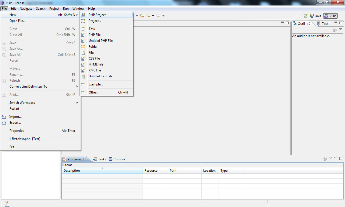Sort by the Location column header

coord(210,171)
